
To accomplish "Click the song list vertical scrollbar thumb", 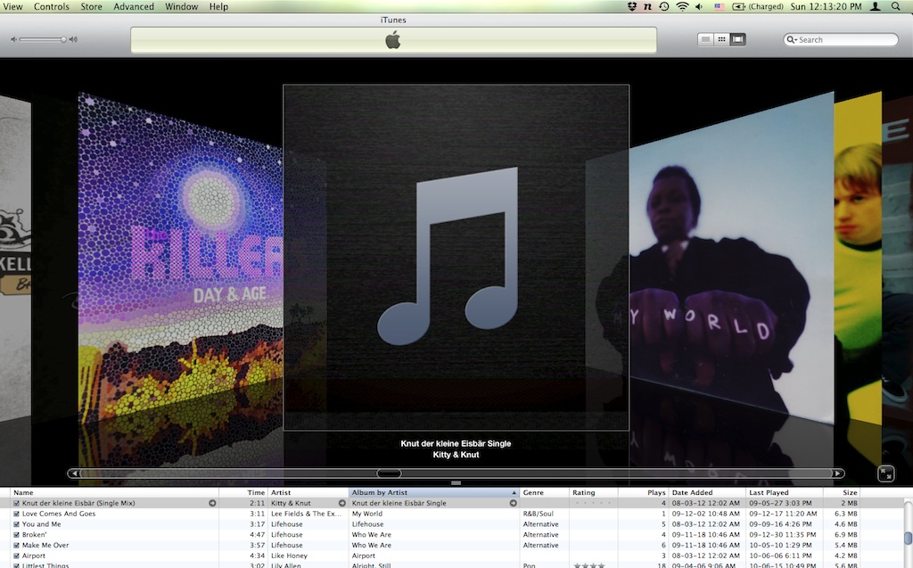I will pos(908,539).
